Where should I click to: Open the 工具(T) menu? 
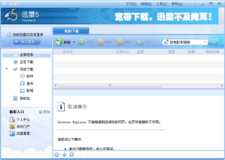tap(161, 4)
